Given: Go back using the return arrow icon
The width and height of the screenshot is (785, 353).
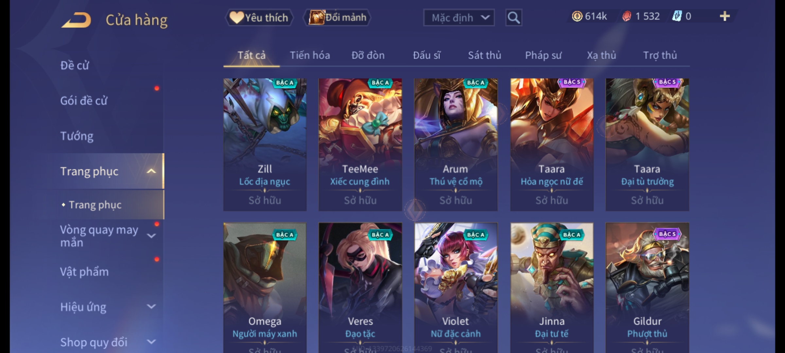Looking at the screenshot, I should tap(76, 20).
